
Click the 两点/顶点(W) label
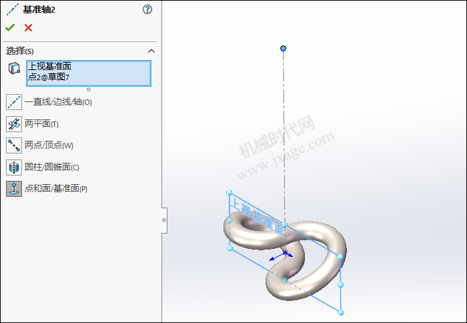[49, 145]
